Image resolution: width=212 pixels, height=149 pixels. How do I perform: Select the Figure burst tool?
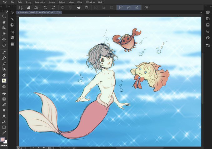click(4, 110)
